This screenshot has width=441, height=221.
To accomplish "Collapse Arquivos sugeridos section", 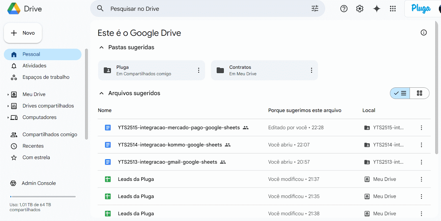I will click(x=101, y=93).
